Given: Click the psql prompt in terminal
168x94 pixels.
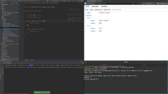Looking at the screenshot, I should [x=91, y=79].
